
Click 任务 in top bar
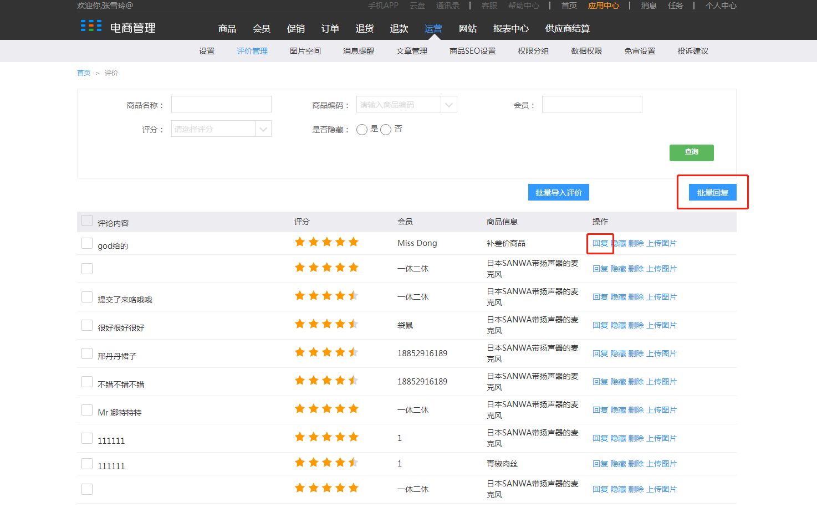pyautogui.click(x=676, y=6)
